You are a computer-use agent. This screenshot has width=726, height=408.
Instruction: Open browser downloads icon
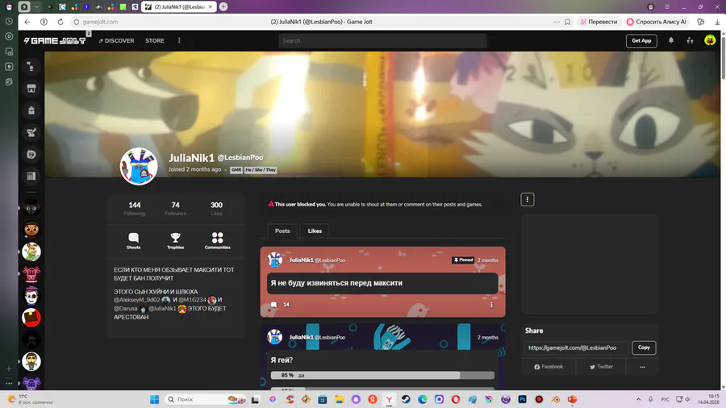[717, 22]
